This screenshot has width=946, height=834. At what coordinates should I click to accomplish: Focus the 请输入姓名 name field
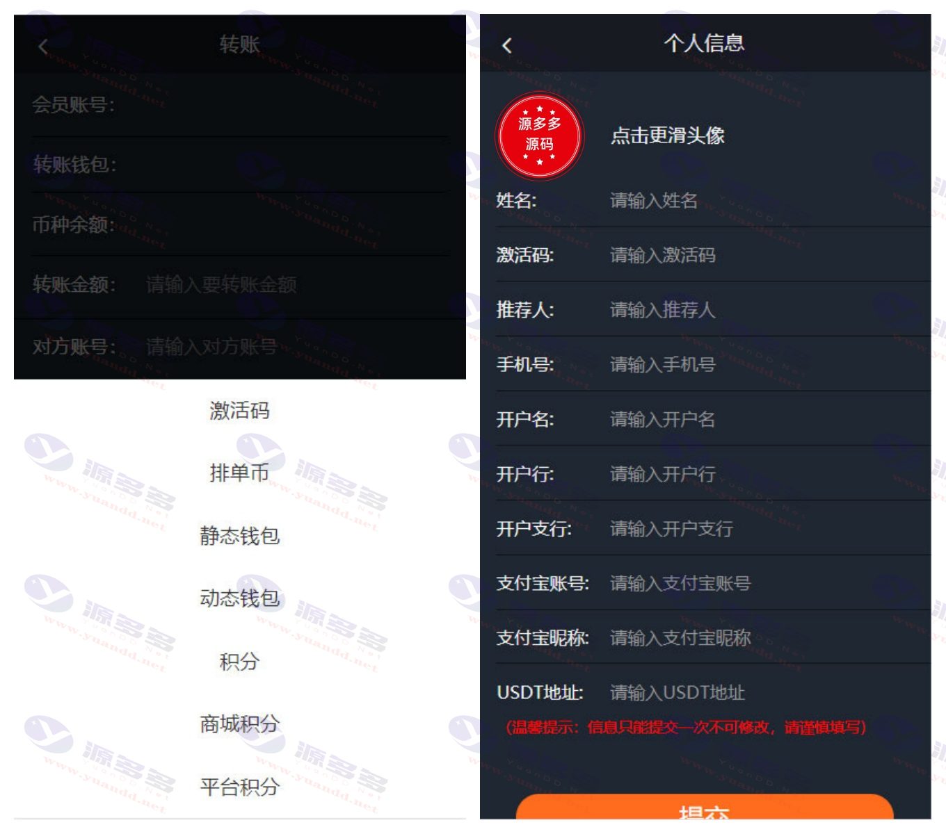pyautogui.click(x=769, y=201)
